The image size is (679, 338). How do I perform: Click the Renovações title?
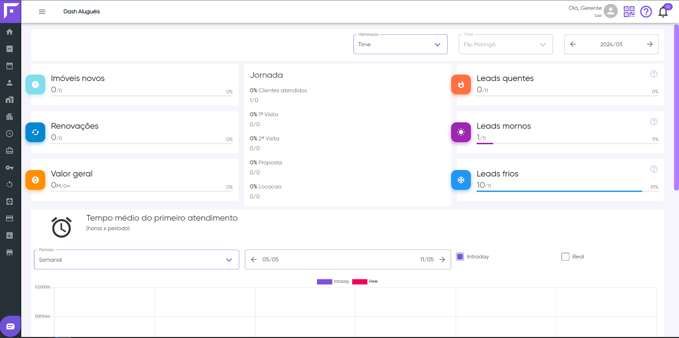[75, 126]
